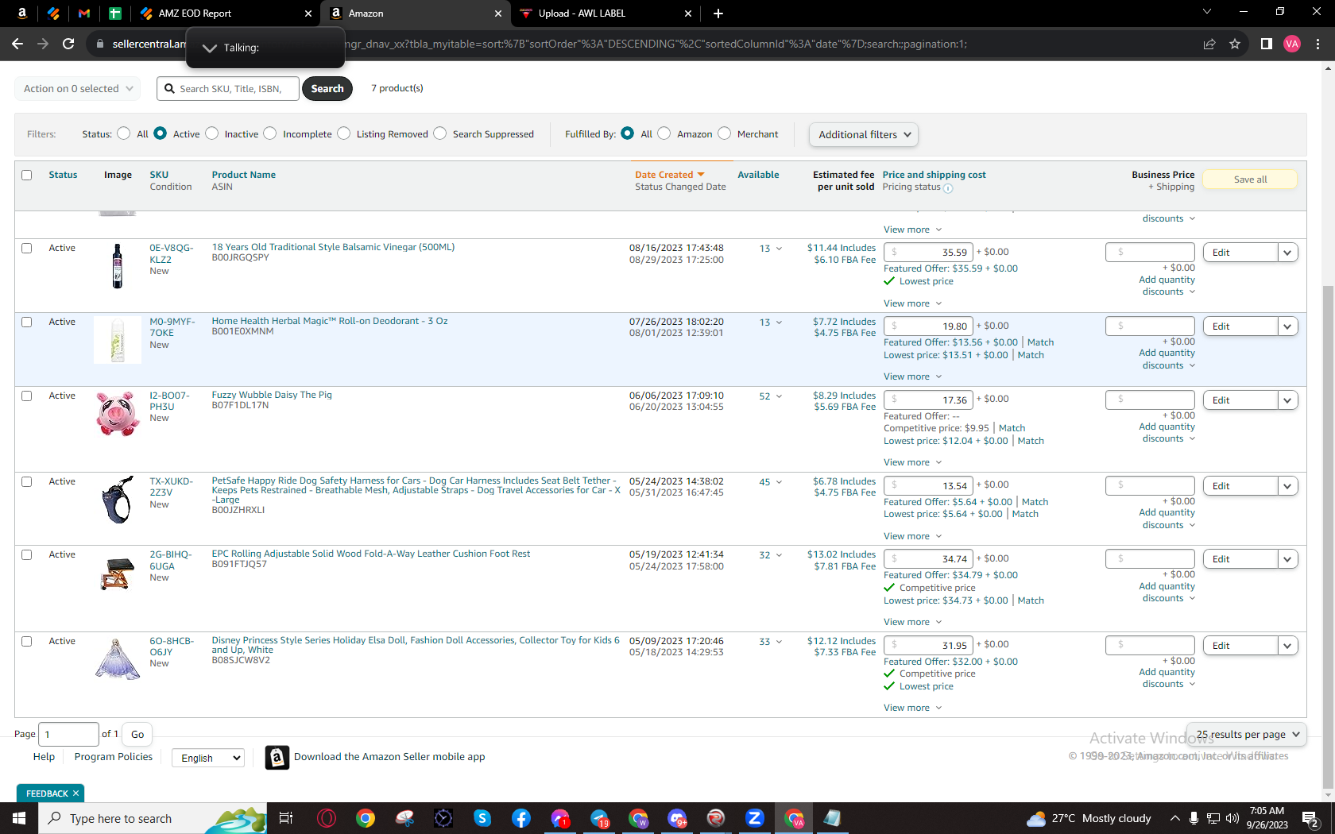Expand View more for Fuzzy Wubble Daisy
This screenshot has height=834, width=1335.
pyautogui.click(x=912, y=462)
